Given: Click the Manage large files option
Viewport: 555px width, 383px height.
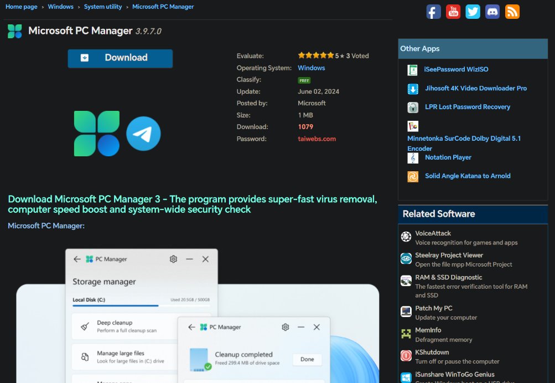Looking at the screenshot, I should [x=125, y=357].
